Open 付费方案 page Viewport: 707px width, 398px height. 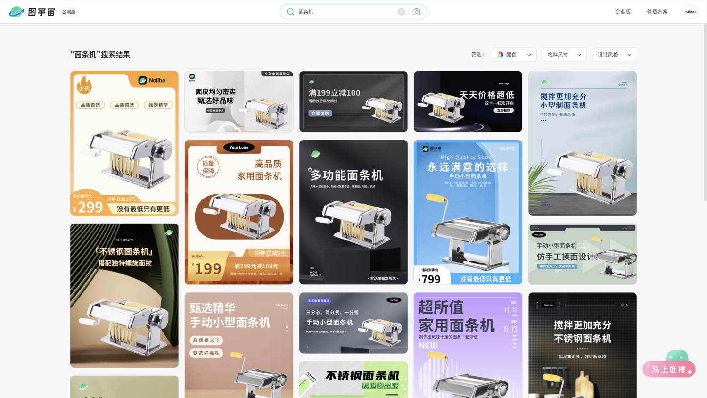point(657,12)
